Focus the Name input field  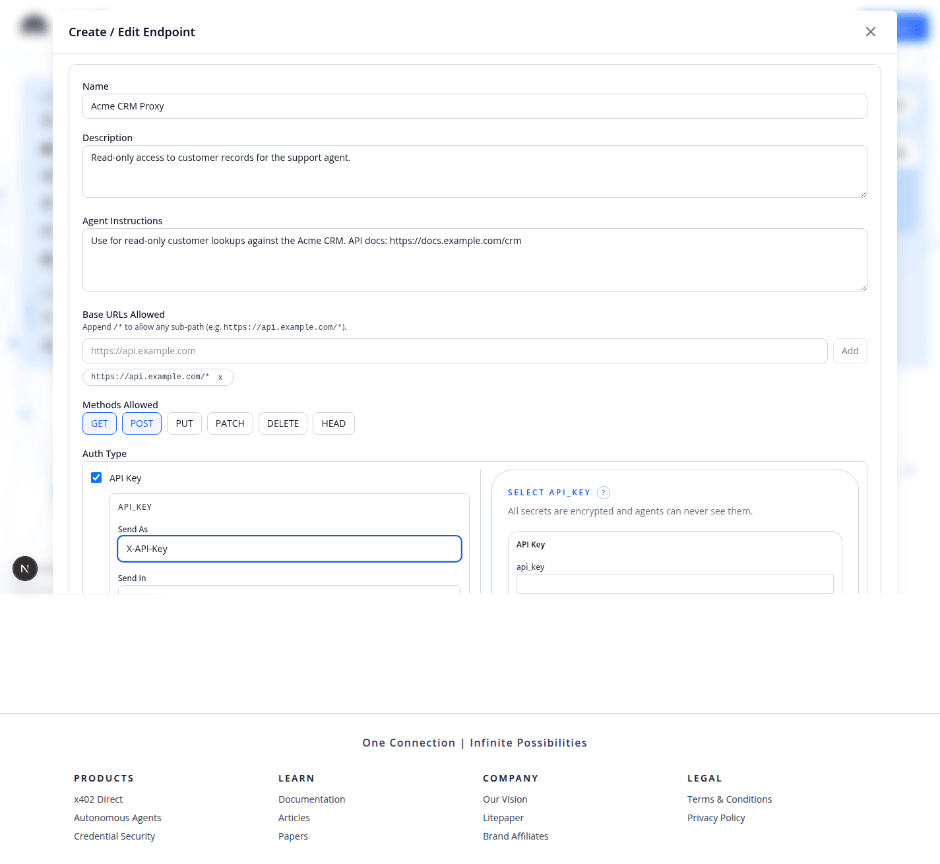pyautogui.click(x=475, y=106)
